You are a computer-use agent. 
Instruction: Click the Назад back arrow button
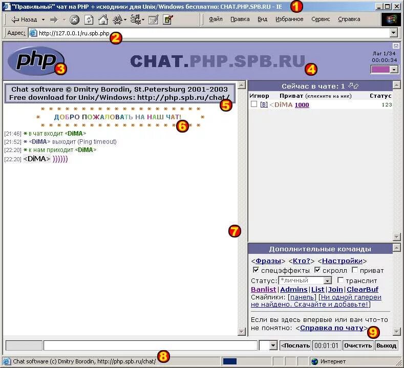[24, 19]
